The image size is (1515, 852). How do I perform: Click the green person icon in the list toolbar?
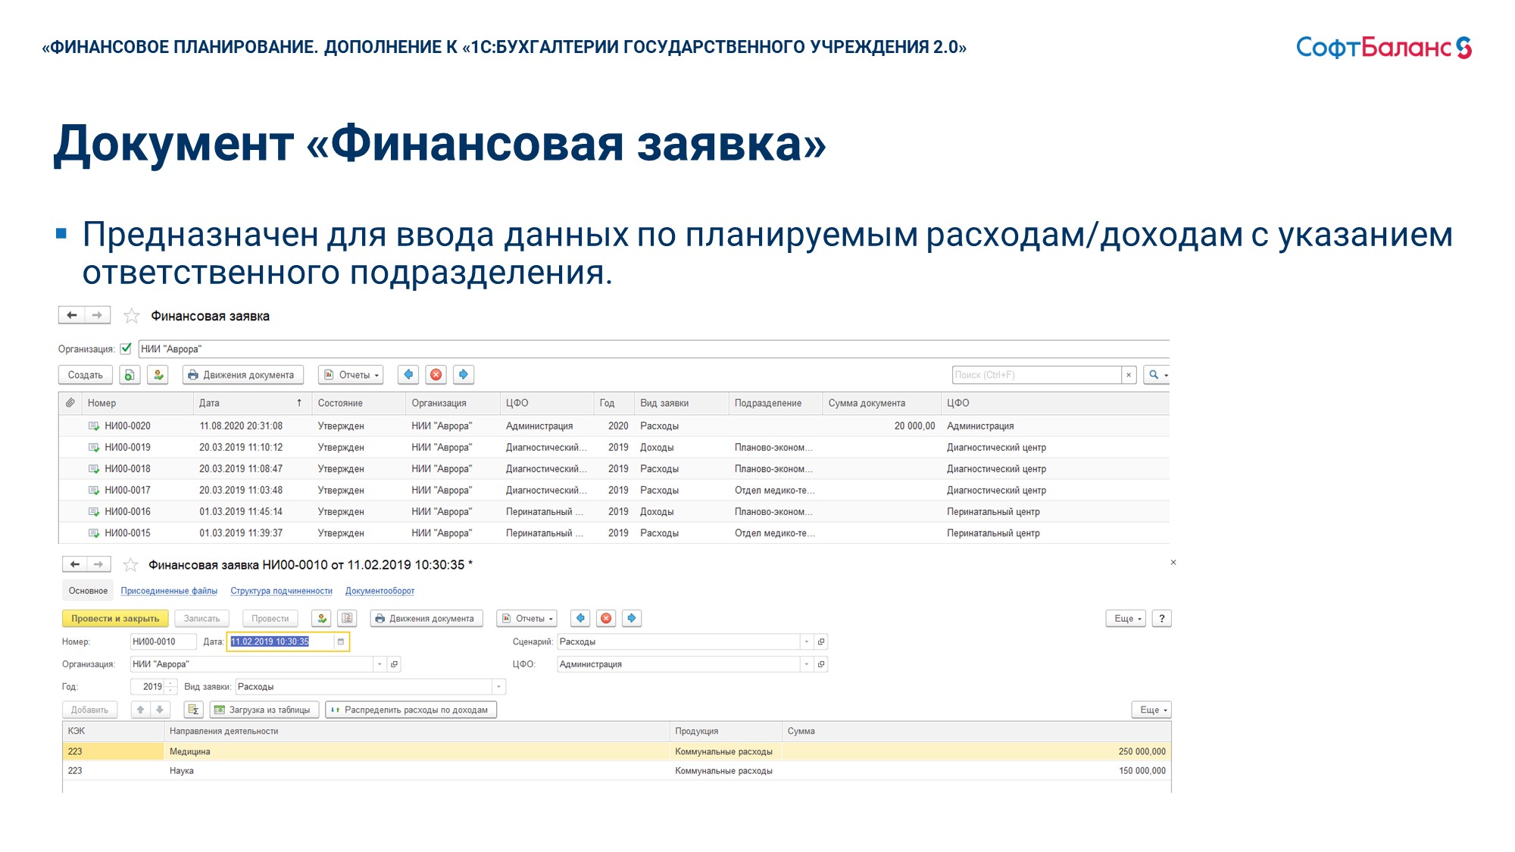[158, 375]
